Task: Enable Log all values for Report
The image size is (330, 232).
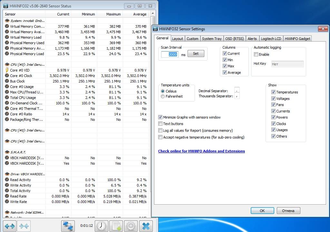Action: point(160,130)
